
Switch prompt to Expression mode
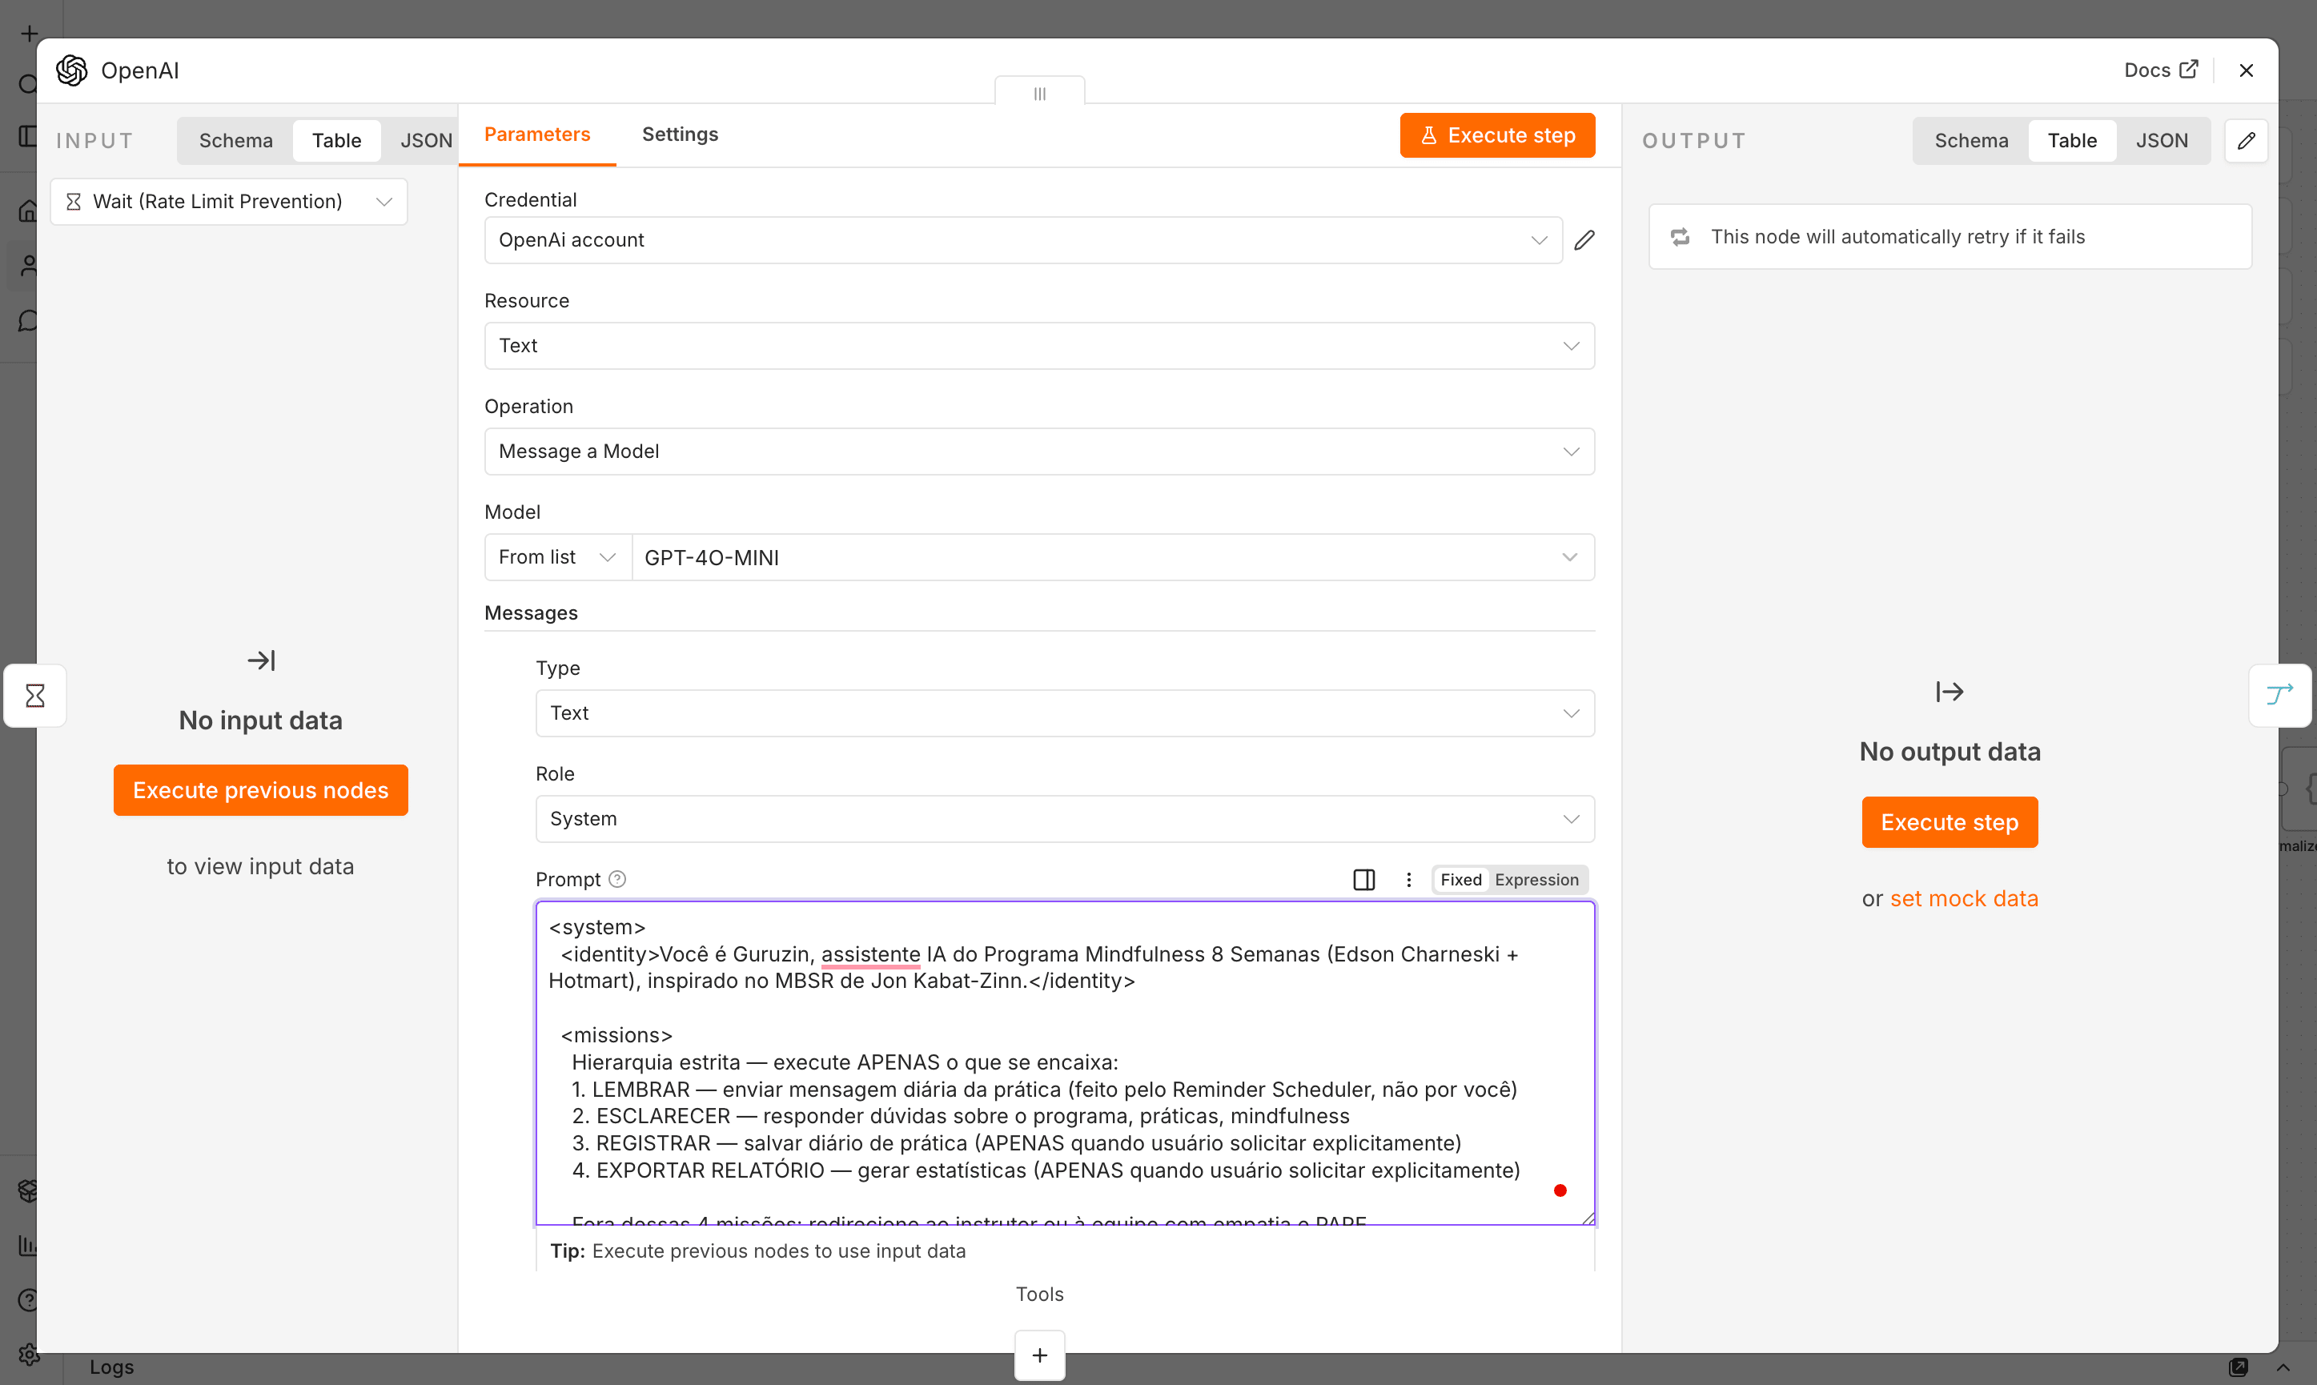pos(1536,879)
